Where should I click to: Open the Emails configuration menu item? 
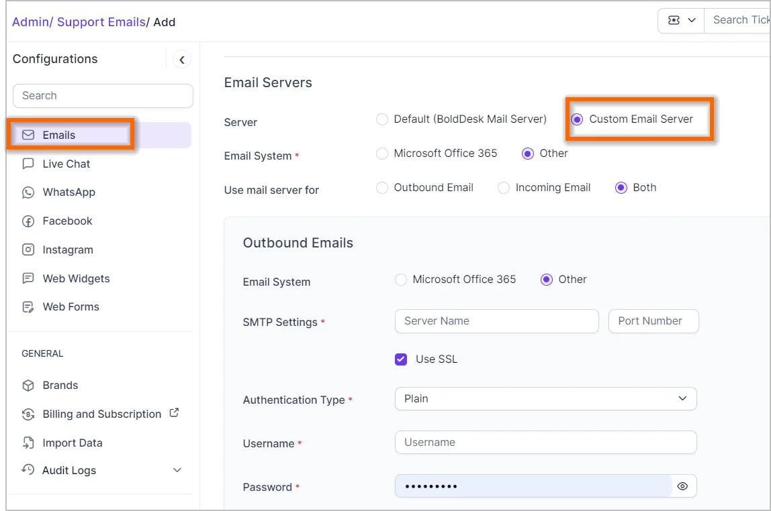(x=59, y=135)
